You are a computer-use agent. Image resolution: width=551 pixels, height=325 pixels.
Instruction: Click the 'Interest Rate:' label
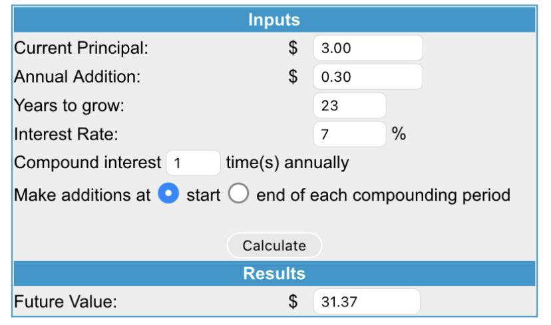[66, 134]
